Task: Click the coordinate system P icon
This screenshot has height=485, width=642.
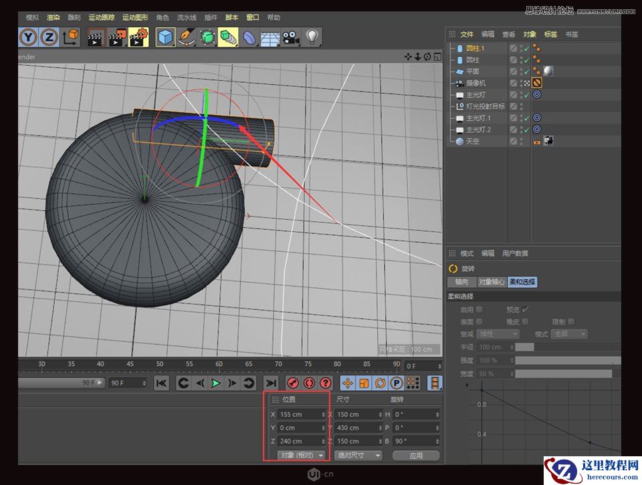Action: coord(397,383)
